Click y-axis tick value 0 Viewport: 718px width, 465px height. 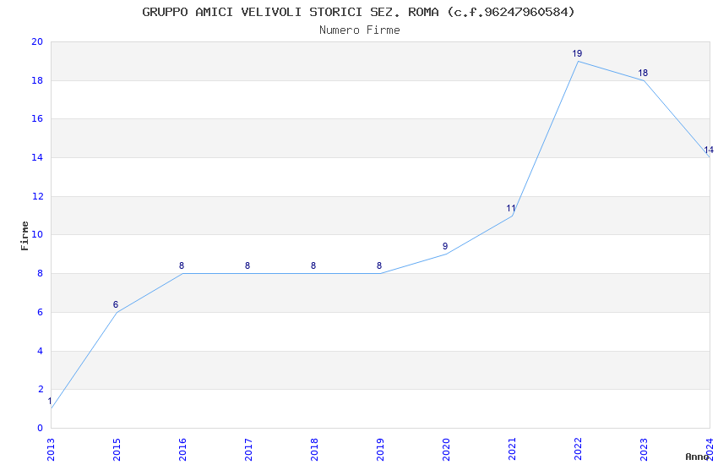pos(41,428)
